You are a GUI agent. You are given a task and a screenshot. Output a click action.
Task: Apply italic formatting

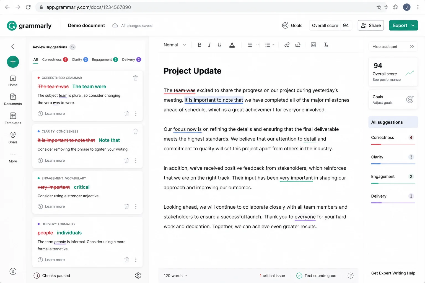tap(209, 45)
